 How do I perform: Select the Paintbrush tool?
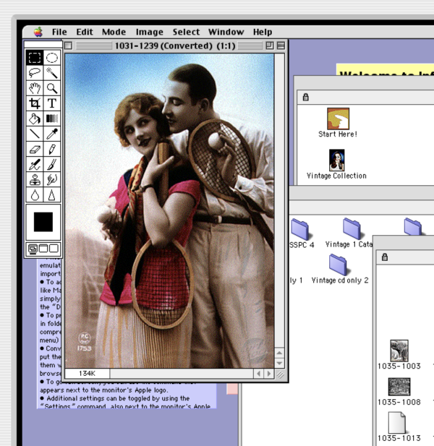pyautogui.click(x=52, y=164)
